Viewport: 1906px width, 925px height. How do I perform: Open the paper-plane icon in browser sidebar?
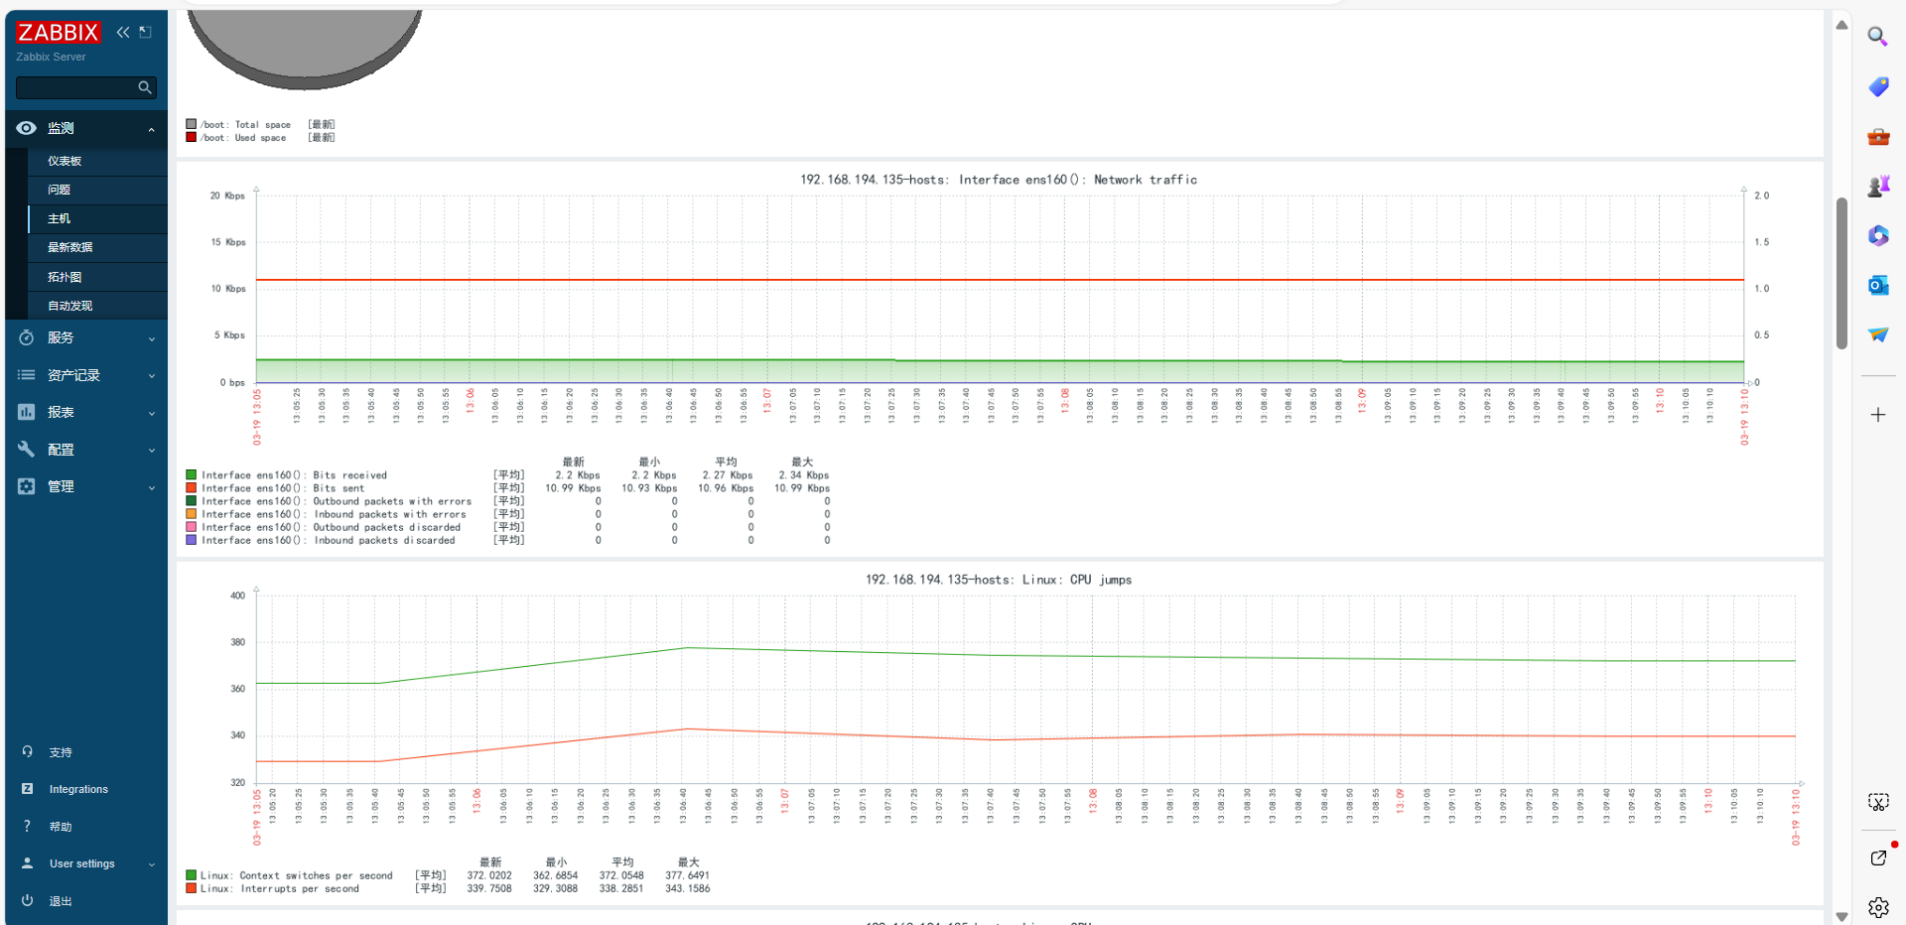1877,334
